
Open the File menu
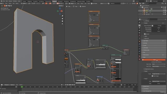4,1
